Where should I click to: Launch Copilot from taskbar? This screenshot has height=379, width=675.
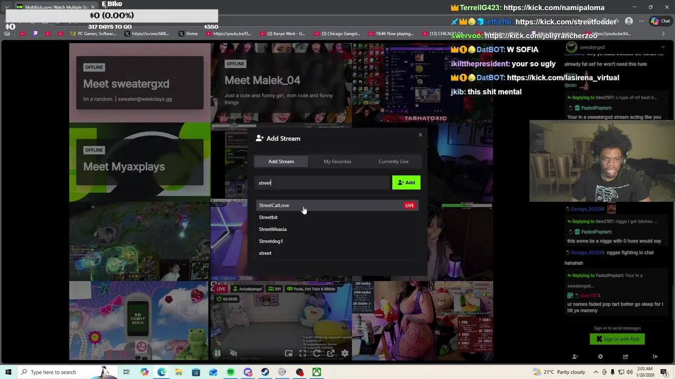click(x=144, y=372)
